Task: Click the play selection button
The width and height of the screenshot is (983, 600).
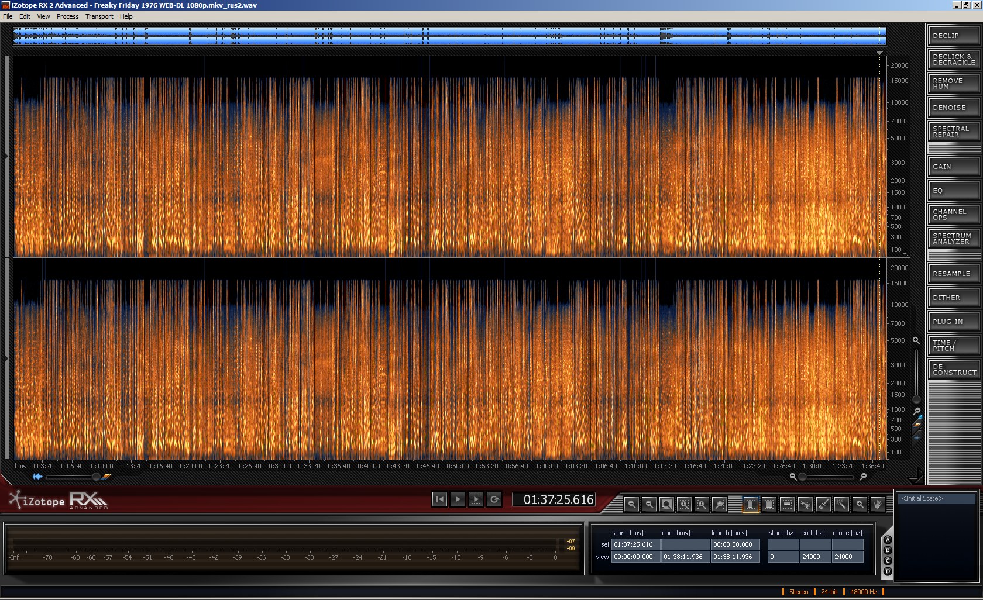Action: [x=476, y=499]
